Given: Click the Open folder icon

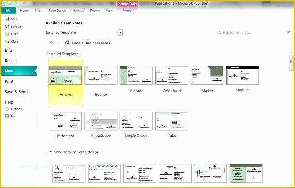Looking at the screenshot, I should (x=7, y=34).
